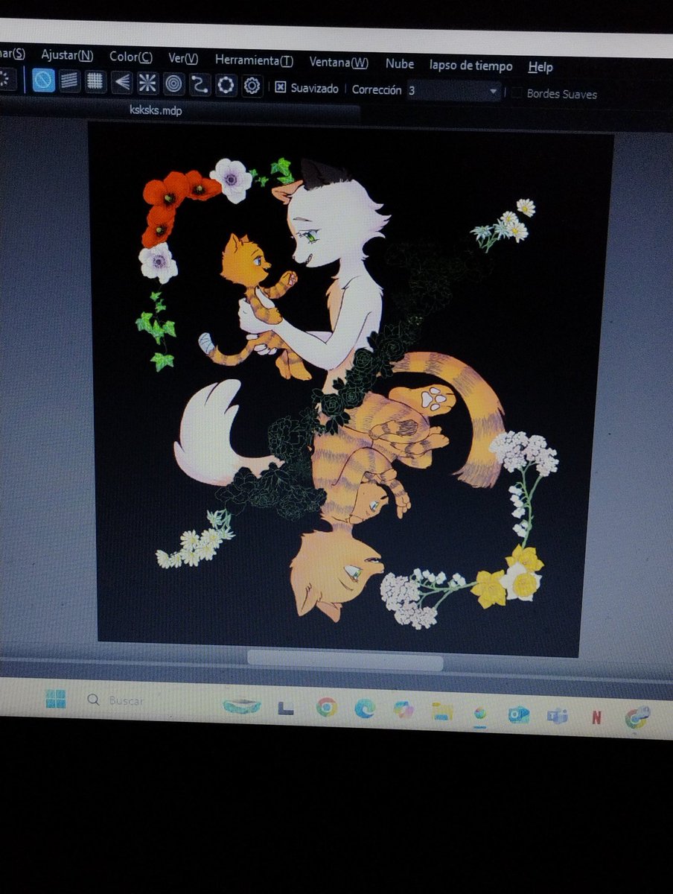Image resolution: width=673 pixels, height=894 pixels.
Task: Open Outlook from the taskbar
Action: pyautogui.click(x=519, y=714)
